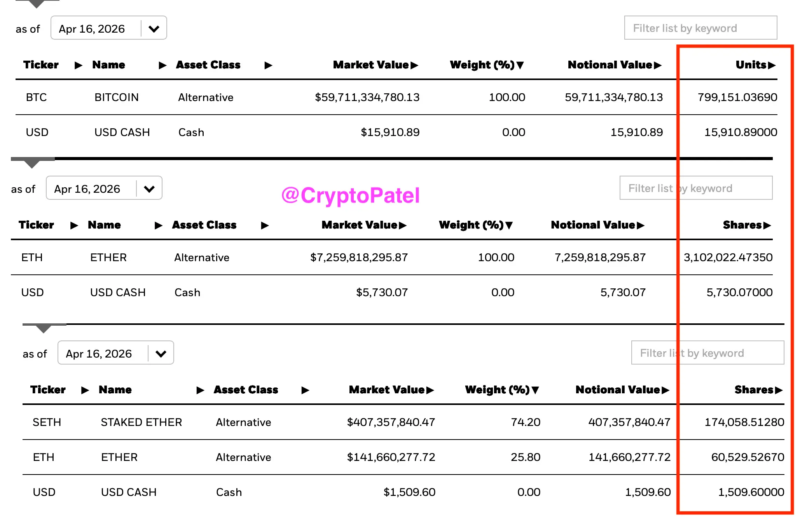
Task: Sort by Asset Class arrow in Bitcoin table
Action: click(x=268, y=65)
